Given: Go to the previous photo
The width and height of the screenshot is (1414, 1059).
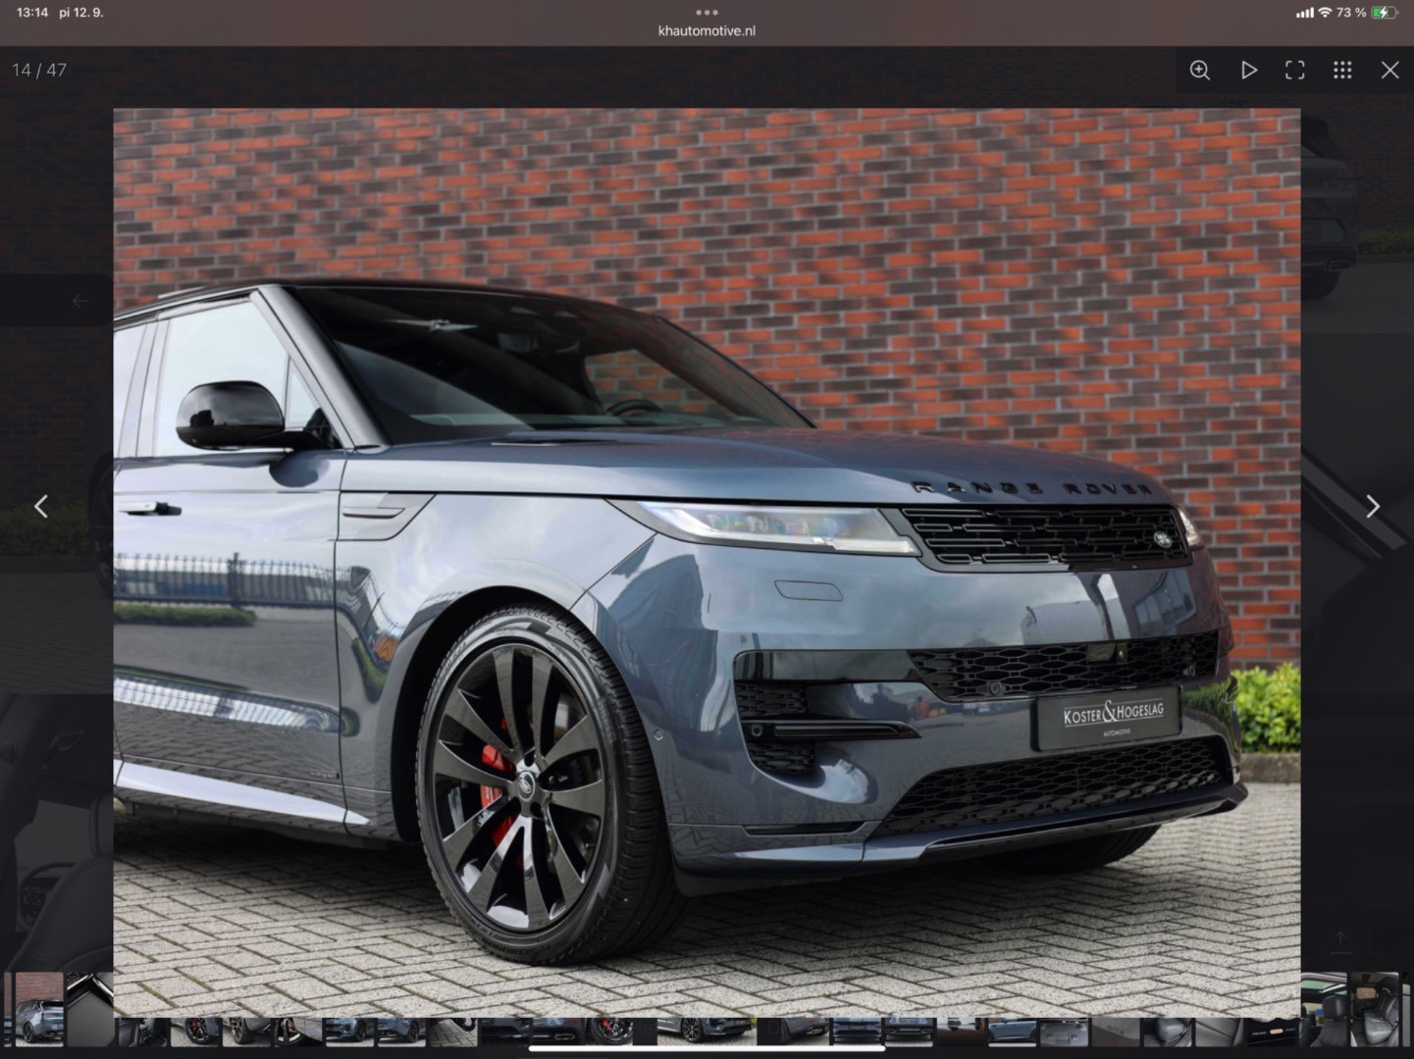Looking at the screenshot, I should 41,506.
